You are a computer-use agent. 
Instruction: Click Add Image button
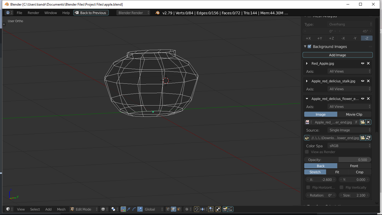pos(338,55)
